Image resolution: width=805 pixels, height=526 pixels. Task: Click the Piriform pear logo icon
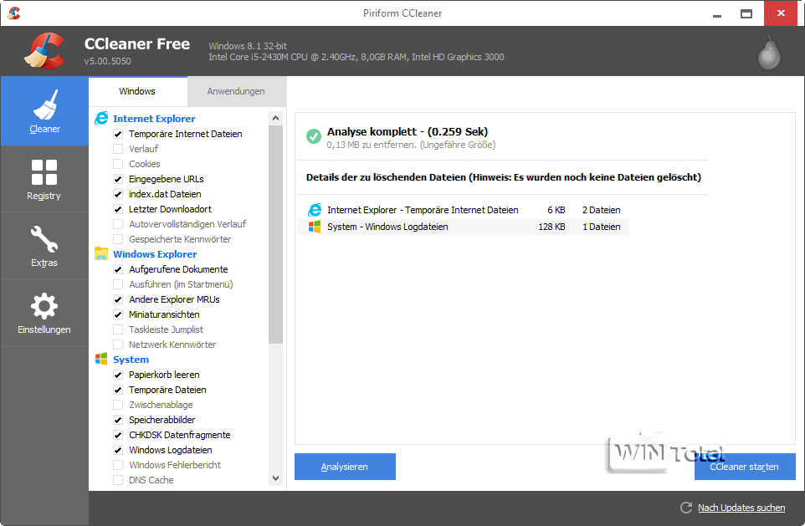[769, 52]
